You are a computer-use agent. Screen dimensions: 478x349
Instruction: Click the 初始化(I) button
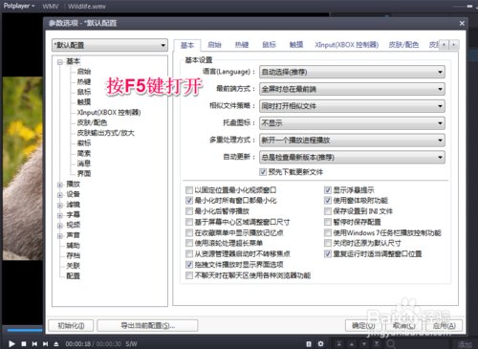[x=71, y=326]
